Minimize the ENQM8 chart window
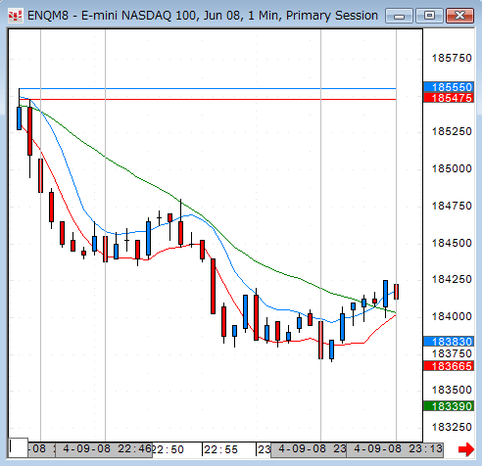 (399, 16)
